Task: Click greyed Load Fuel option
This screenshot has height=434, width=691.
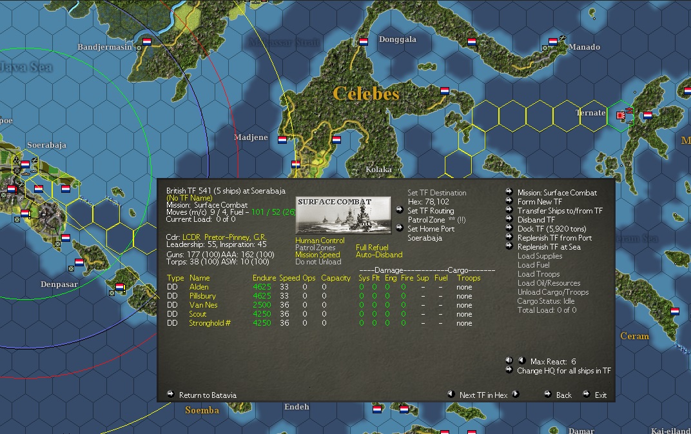Action: [x=533, y=265]
